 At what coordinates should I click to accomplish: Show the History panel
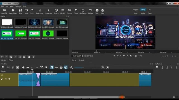[x=91, y=11]
